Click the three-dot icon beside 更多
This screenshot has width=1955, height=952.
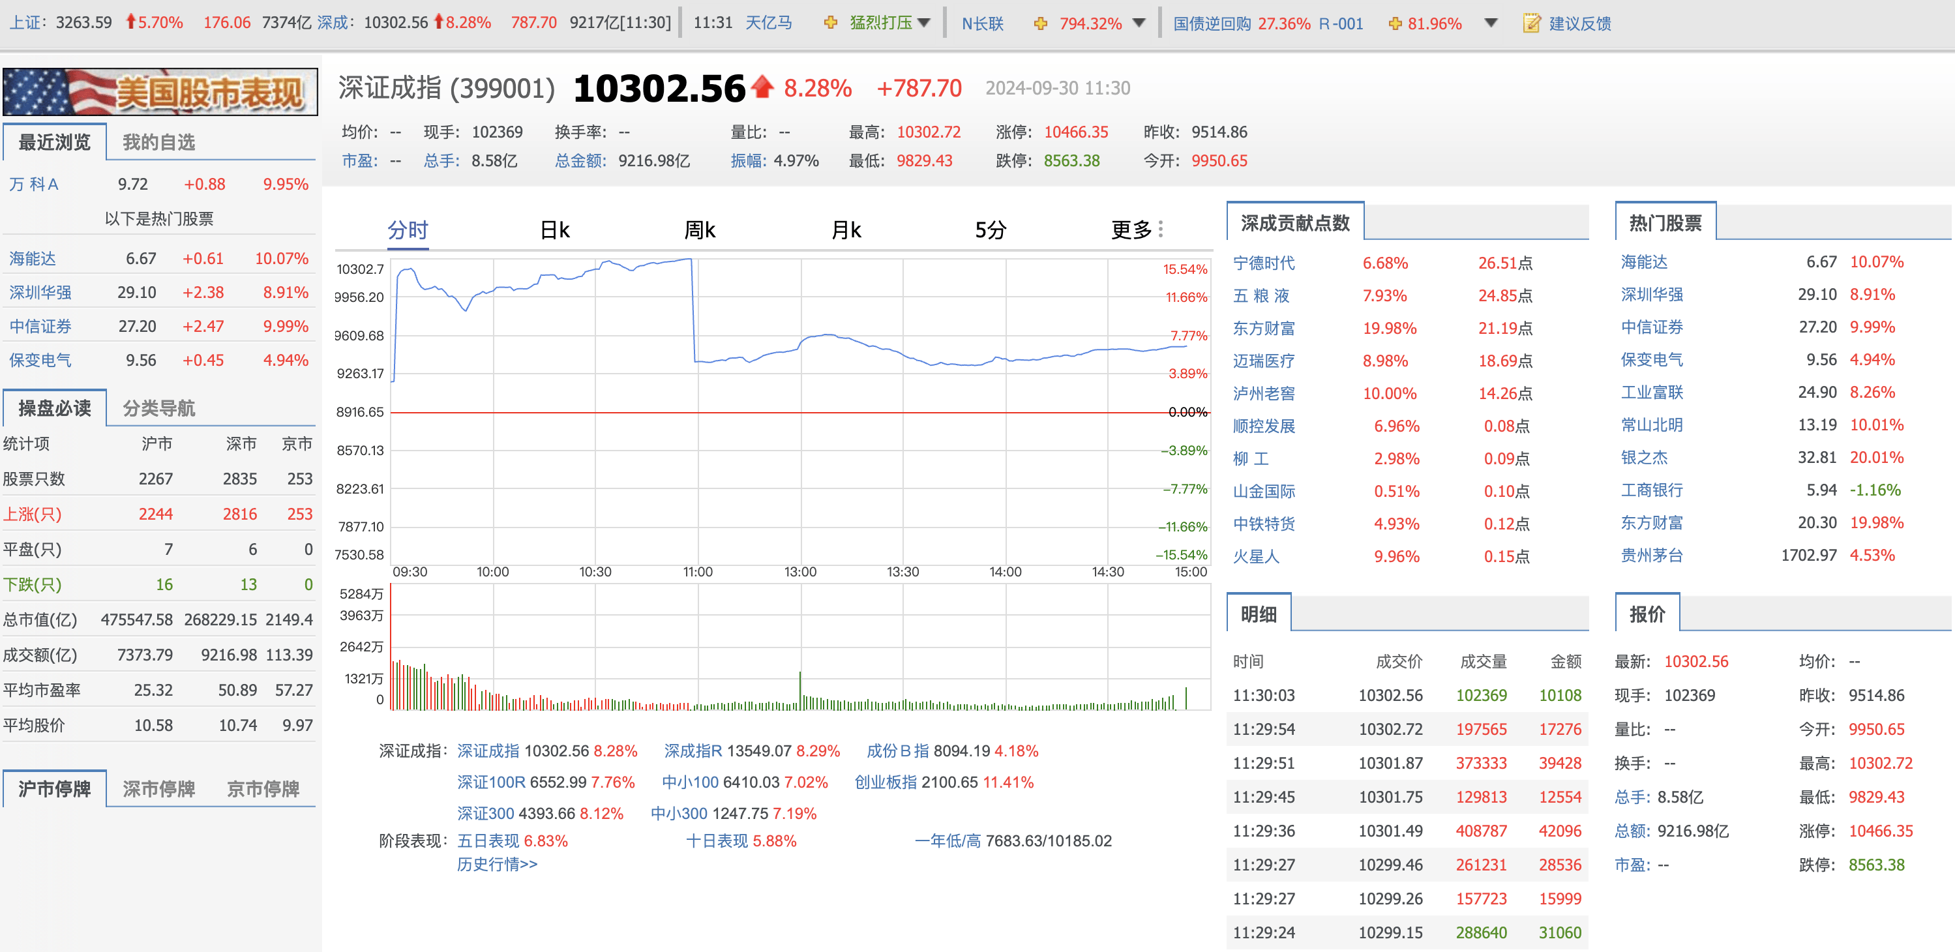1160,230
